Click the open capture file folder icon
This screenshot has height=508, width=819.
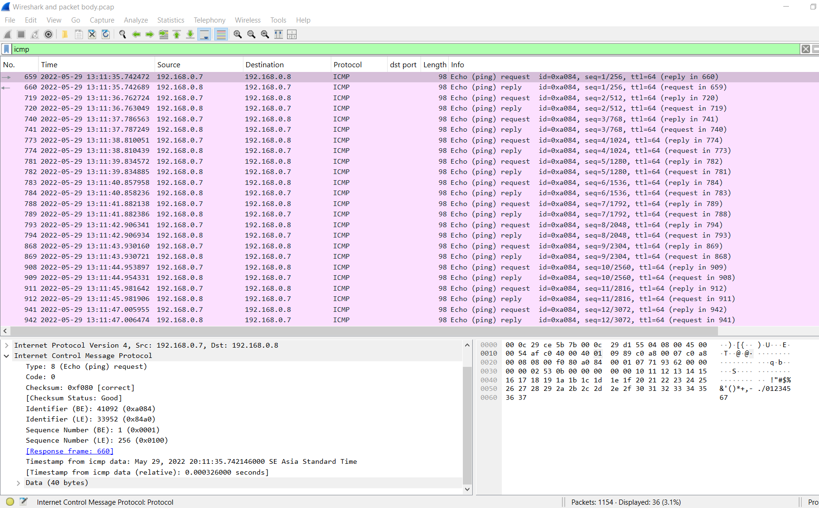[65, 34]
